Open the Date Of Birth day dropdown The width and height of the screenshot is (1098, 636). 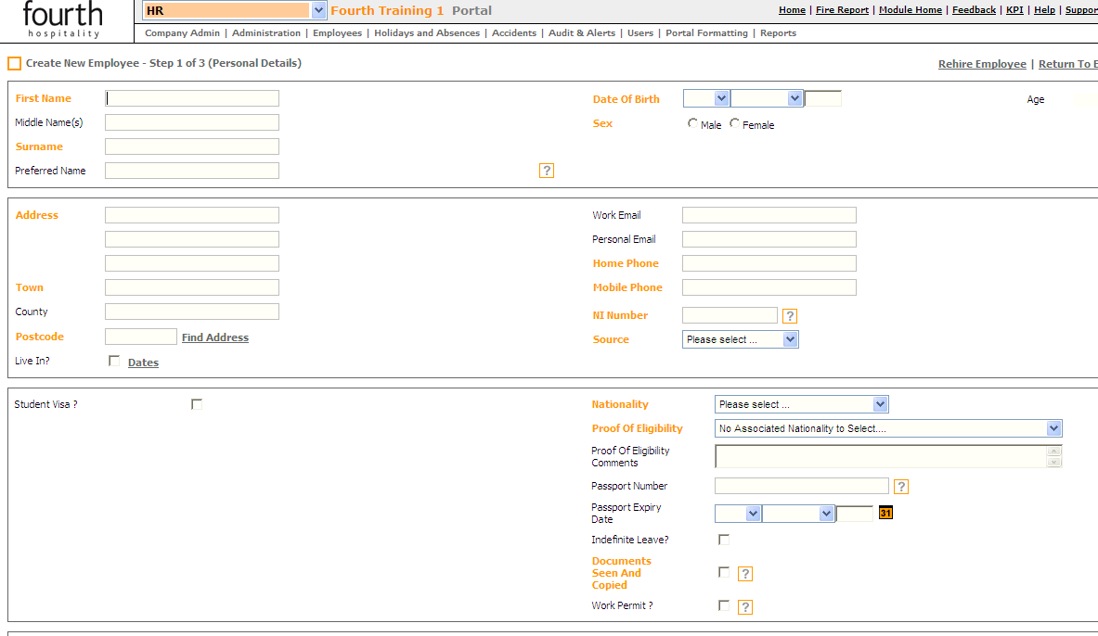[706, 98]
